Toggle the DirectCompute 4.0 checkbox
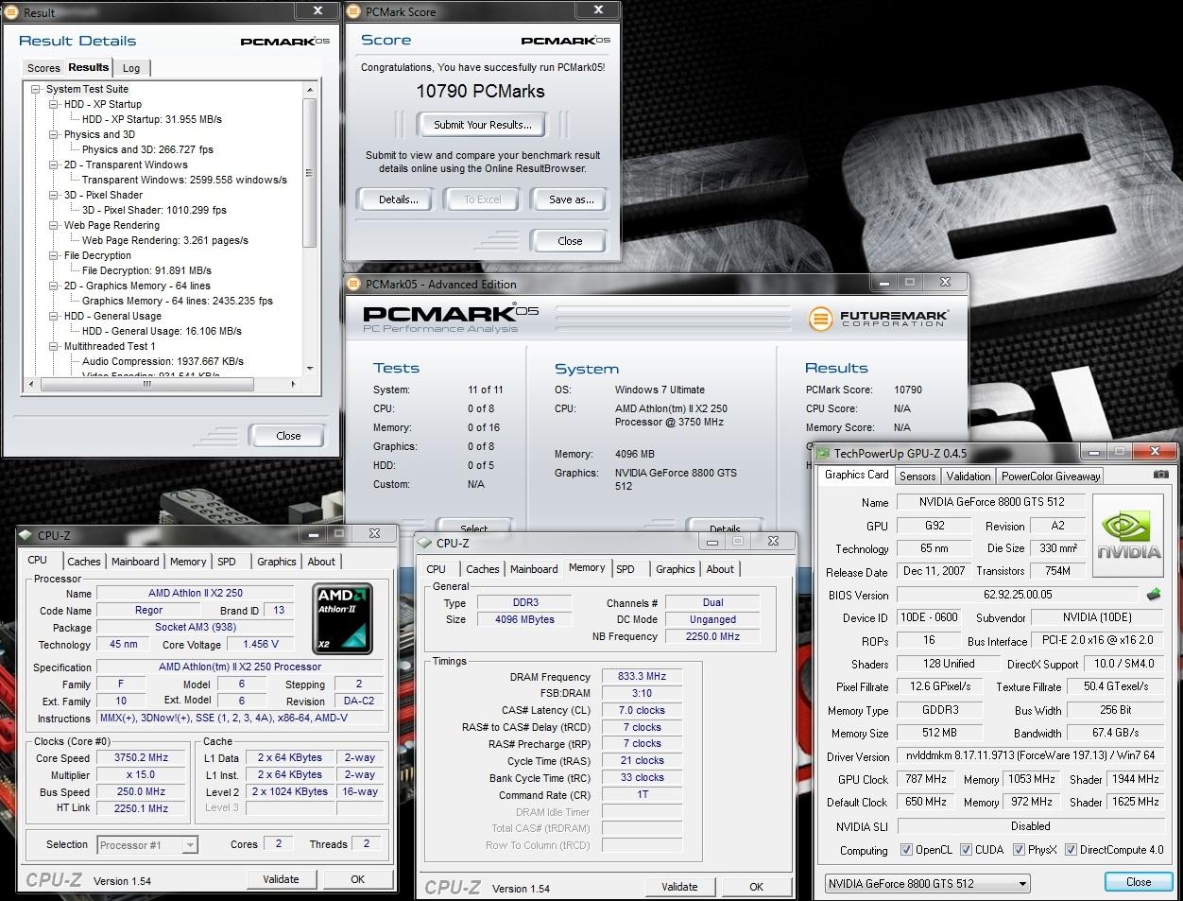The height and width of the screenshot is (901, 1183). (1071, 850)
